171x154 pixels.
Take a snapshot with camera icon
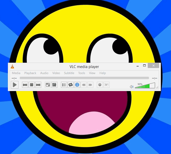tap(106, 85)
